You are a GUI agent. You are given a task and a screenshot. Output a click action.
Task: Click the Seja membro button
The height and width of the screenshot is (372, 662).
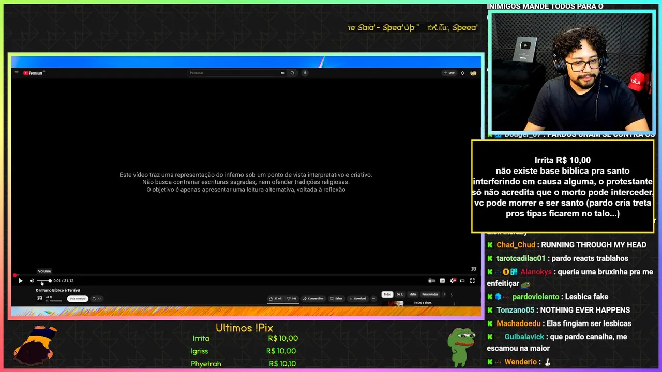78,298
